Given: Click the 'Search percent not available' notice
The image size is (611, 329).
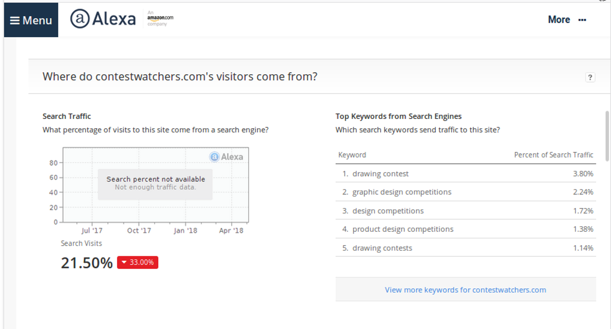Looking at the screenshot, I should [x=156, y=183].
